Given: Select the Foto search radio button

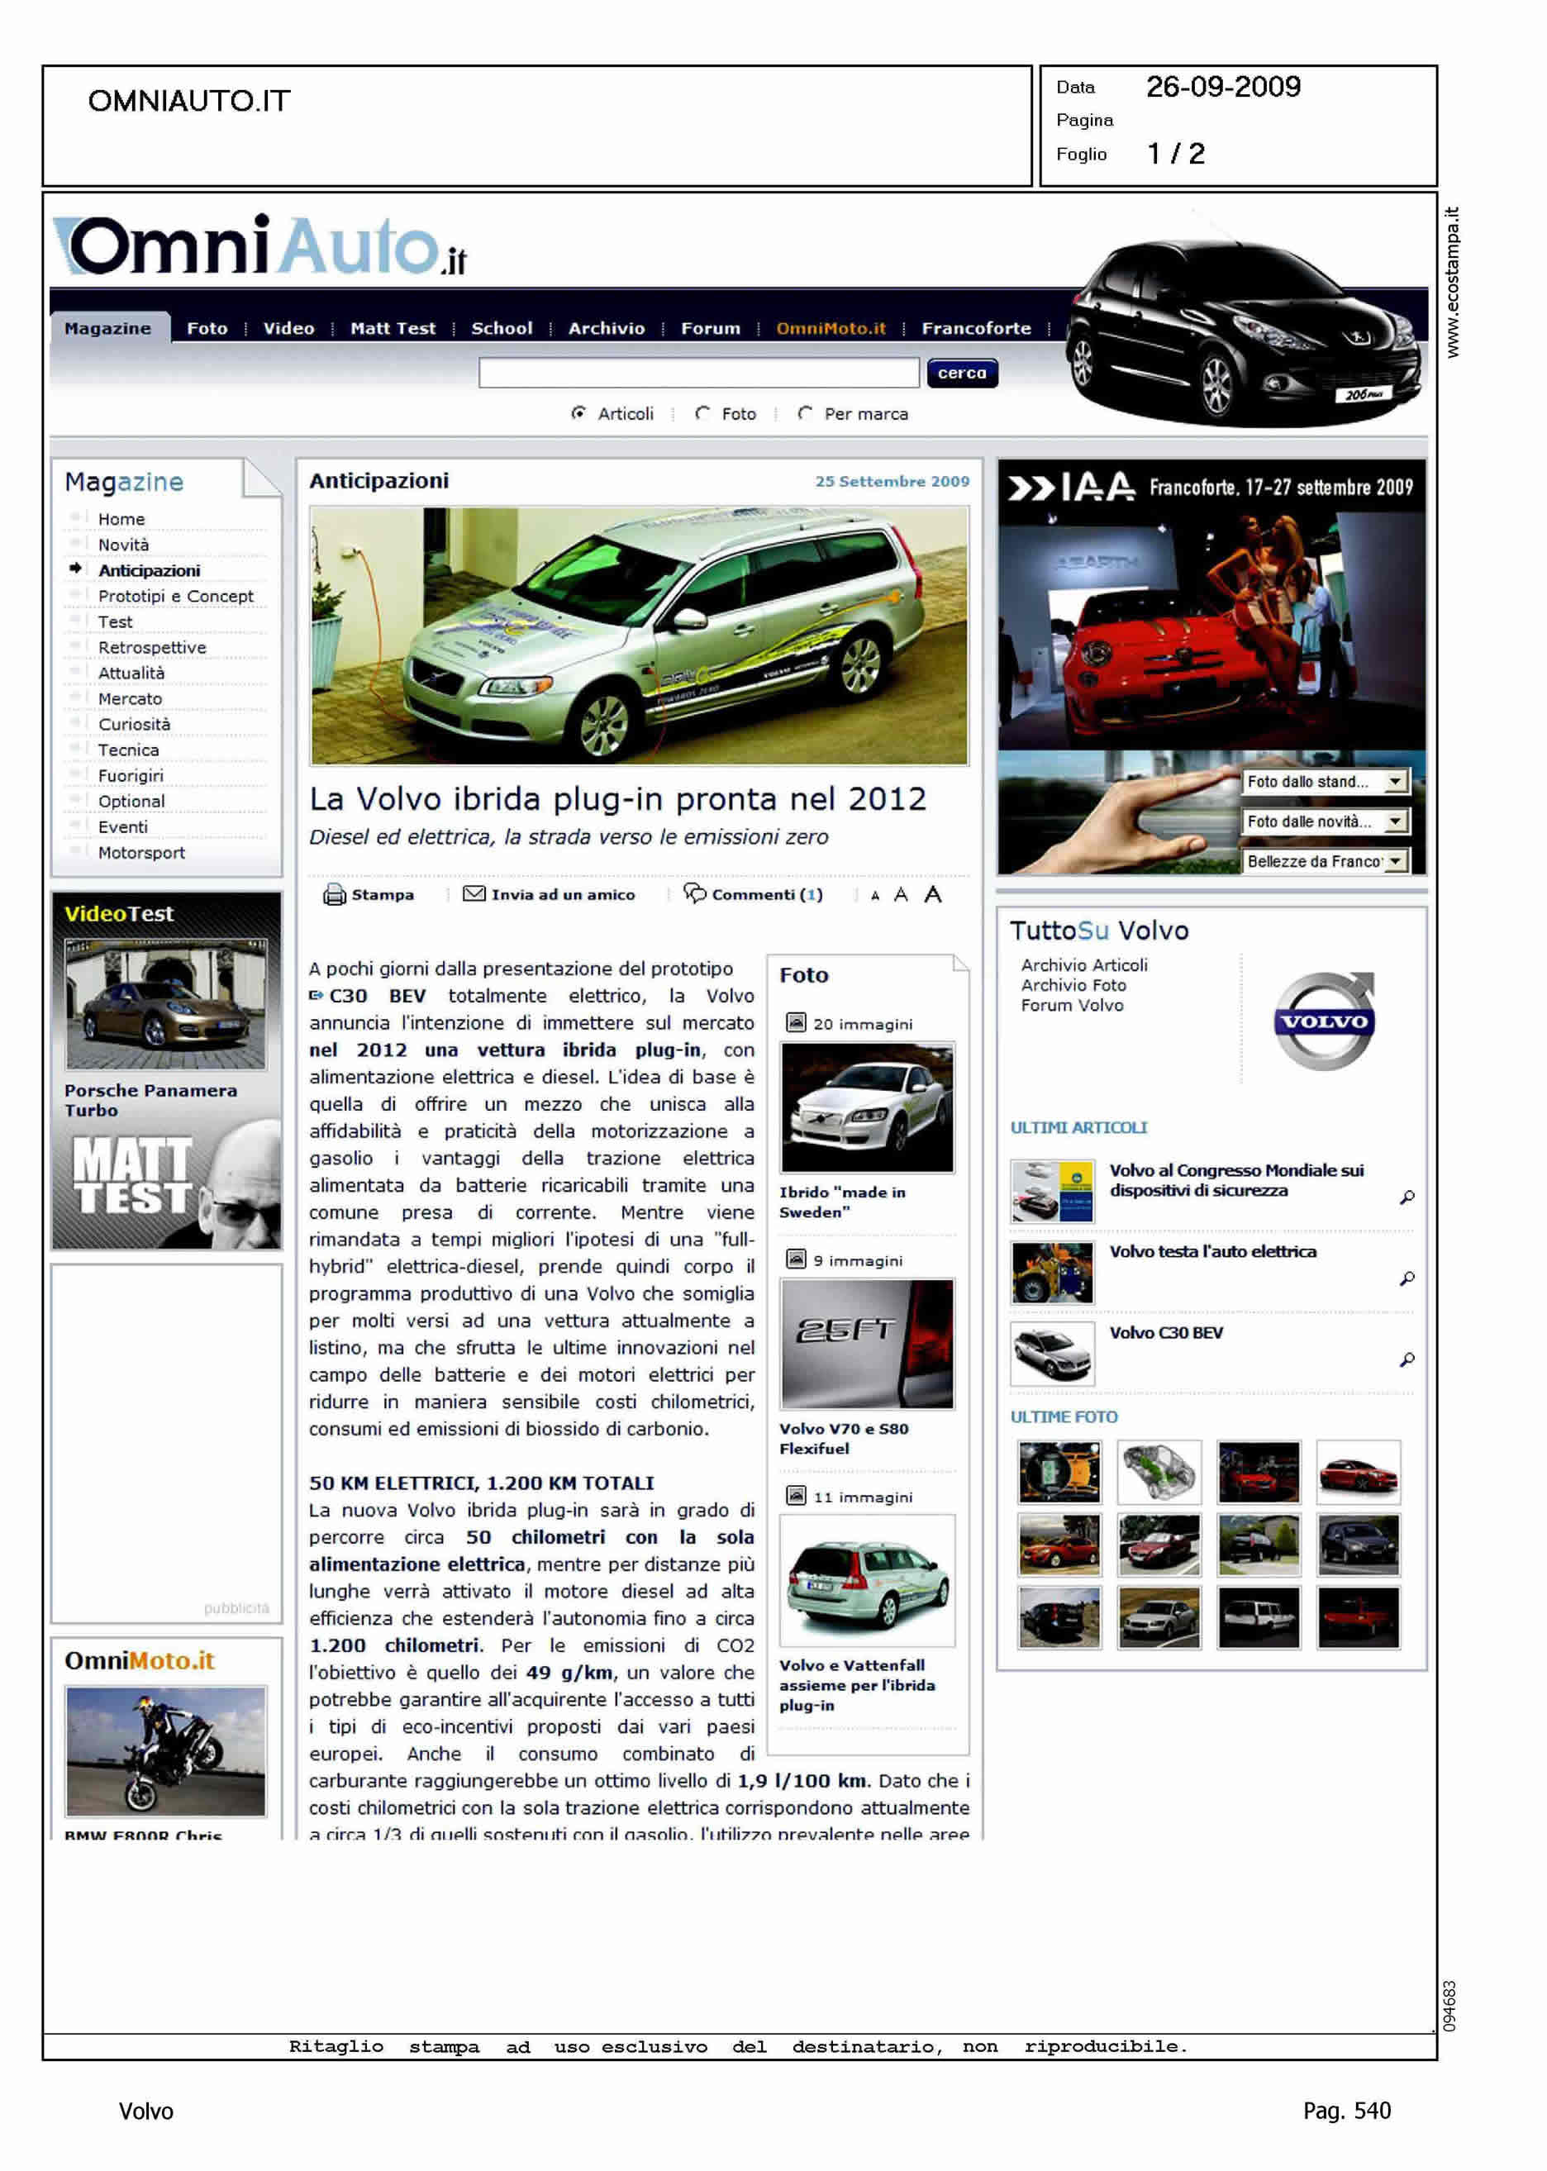Looking at the screenshot, I should pyautogui.click(x=702, y=413).
